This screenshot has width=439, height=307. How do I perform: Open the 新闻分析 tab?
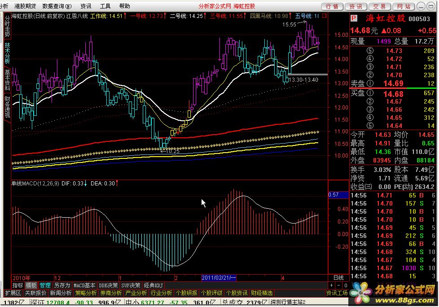(61, 293)
